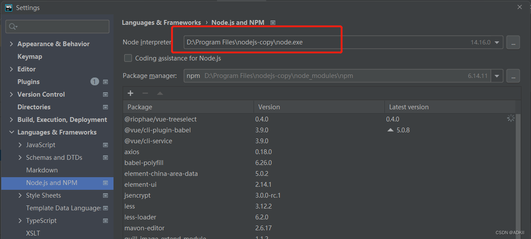This screenshot has height=239, width=531.
Task: Sort by Version column header
Action: [x=319, y=107]
